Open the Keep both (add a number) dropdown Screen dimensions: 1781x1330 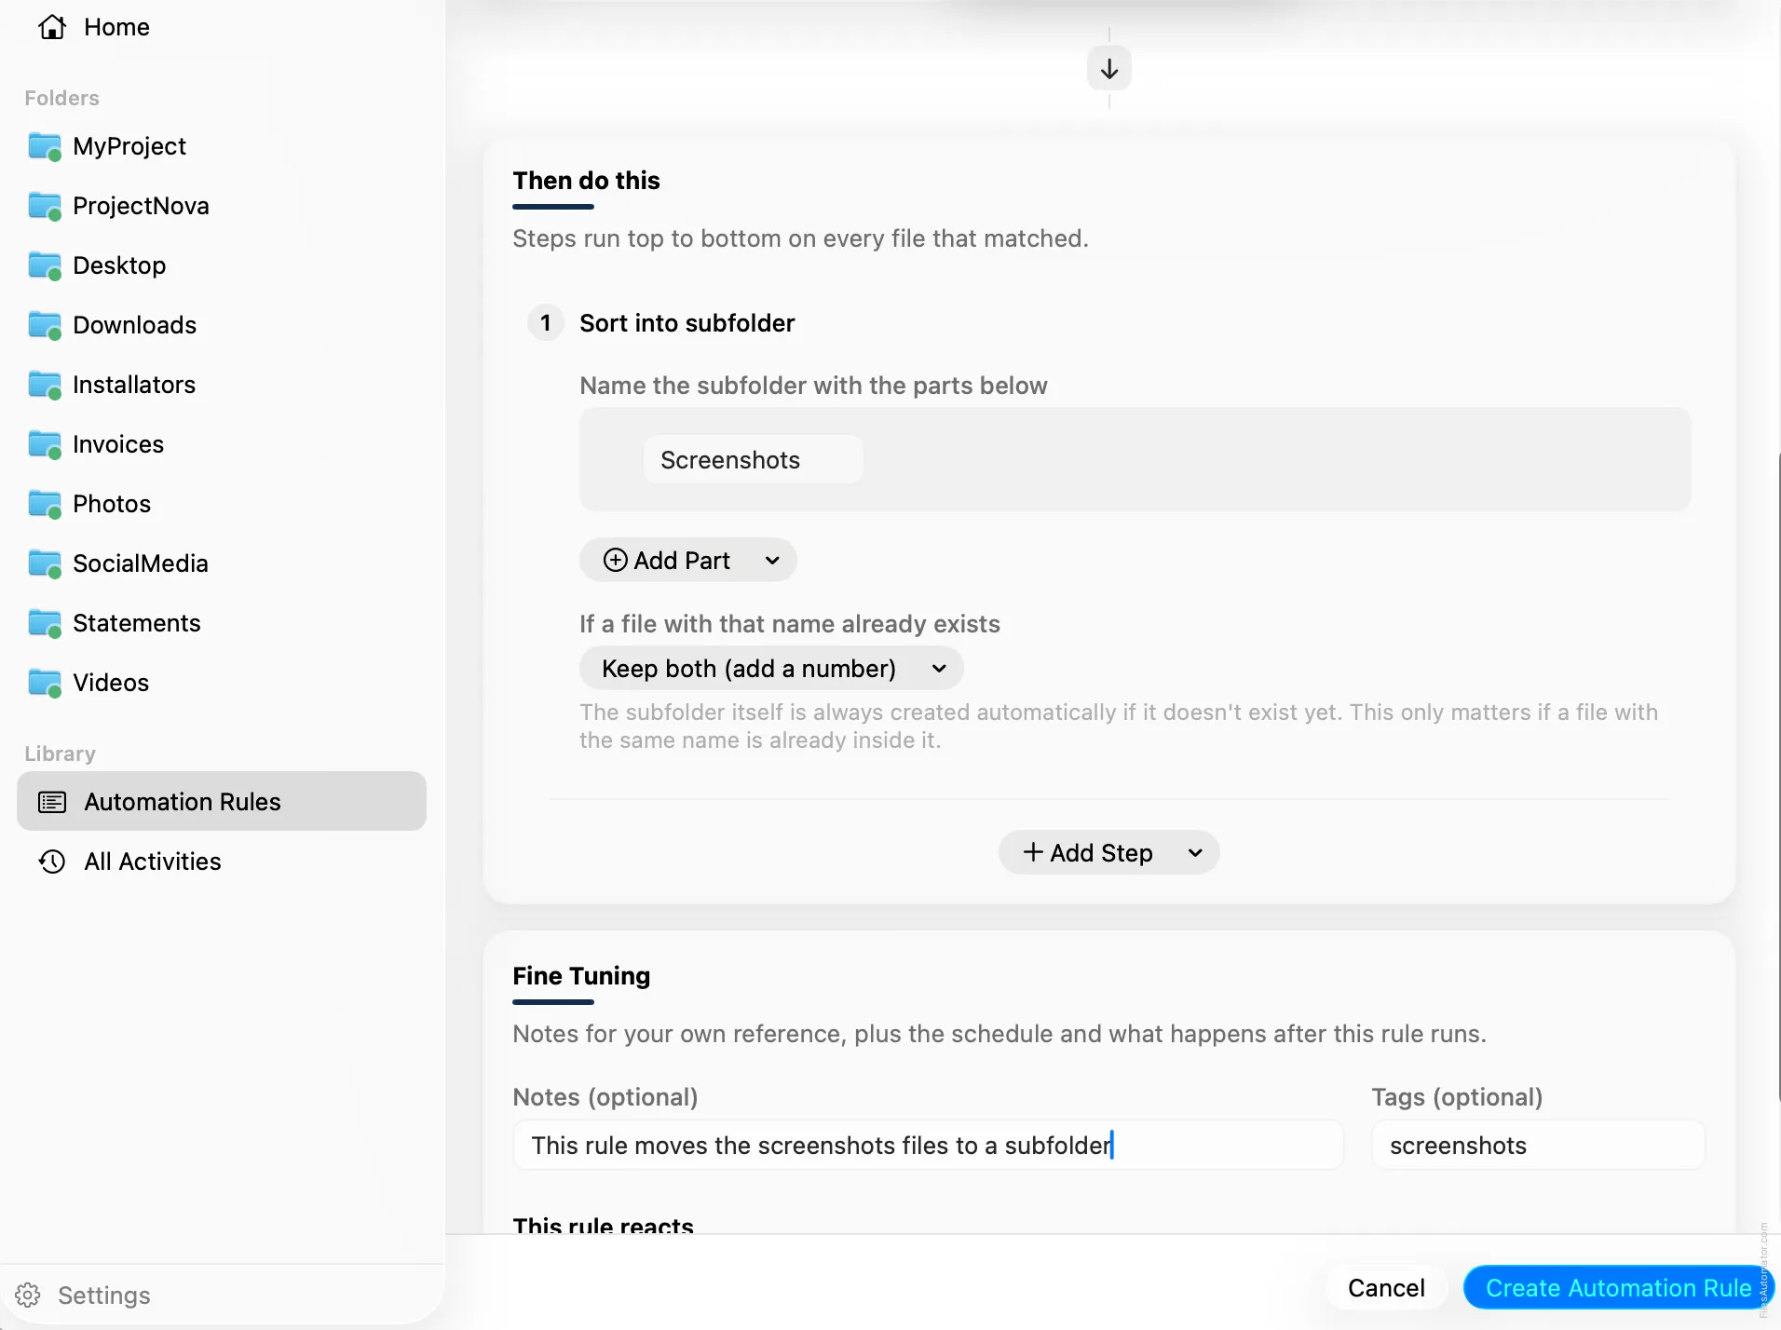(x=771, y=669)
